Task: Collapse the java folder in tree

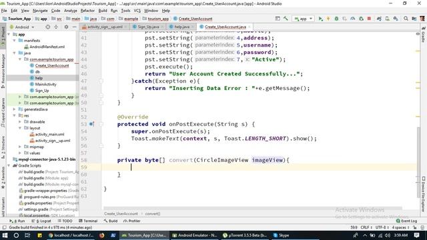Action: [x=15, y=53]
